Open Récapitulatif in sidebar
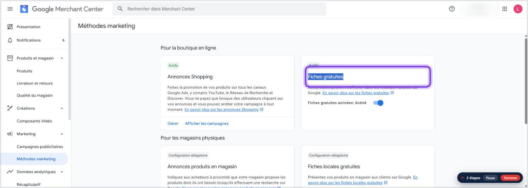This screenshot has height=188, width=528. (29, 184)
